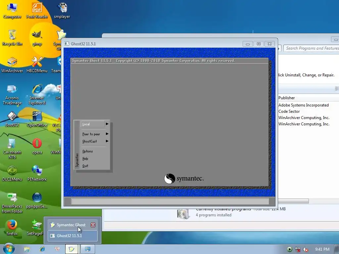Open the PENetwork desktop icon
This screenshot has width=339, height=254.
click(x=37, y=173)
